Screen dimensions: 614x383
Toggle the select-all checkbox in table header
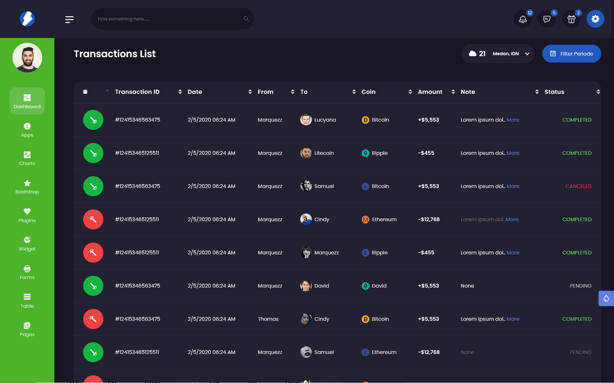tap(85, 92)
